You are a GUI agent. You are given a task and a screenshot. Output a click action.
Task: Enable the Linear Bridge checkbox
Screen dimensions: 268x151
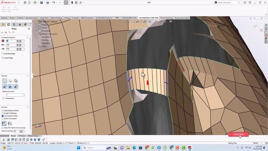coord(3,58)
